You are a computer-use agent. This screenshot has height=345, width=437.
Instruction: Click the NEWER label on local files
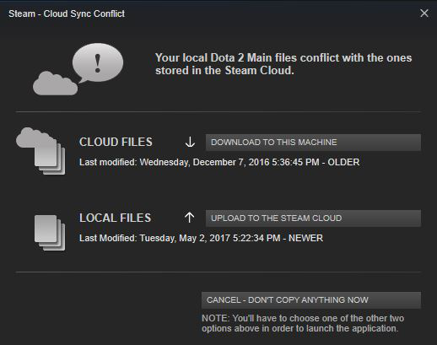(x=305, y=238)
